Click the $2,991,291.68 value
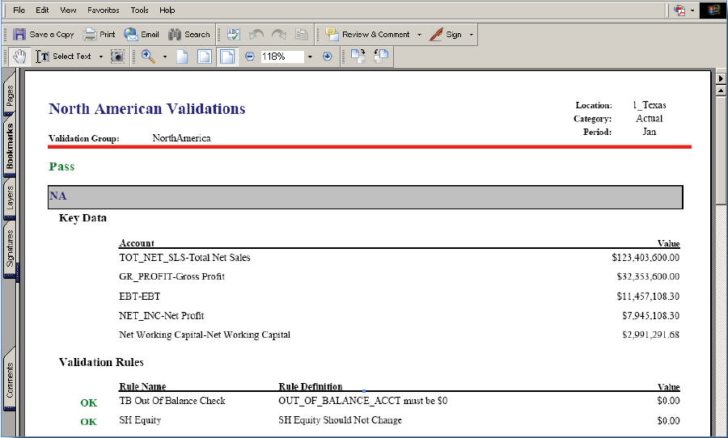This screenshot has width=728, height=438. 651,335
